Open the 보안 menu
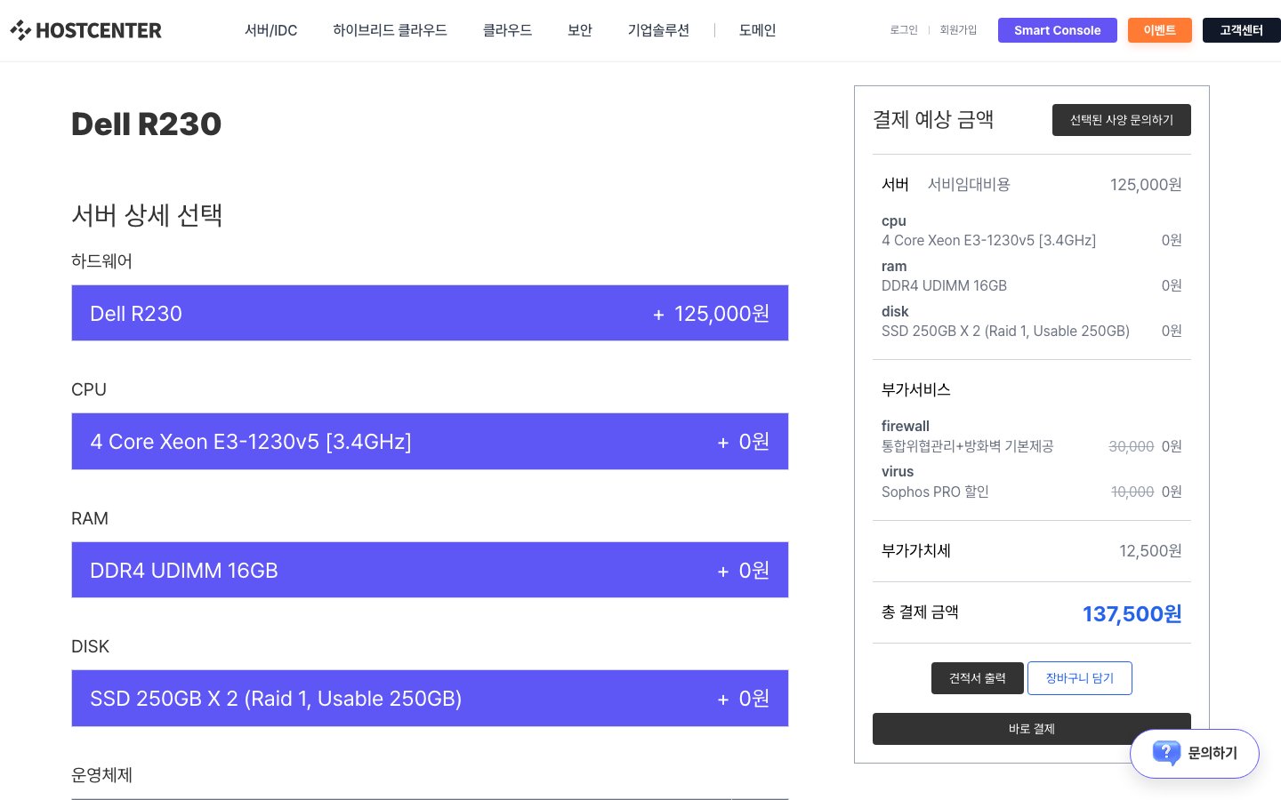Screen dimensions: 1281x800 click(x=580, y=30)
